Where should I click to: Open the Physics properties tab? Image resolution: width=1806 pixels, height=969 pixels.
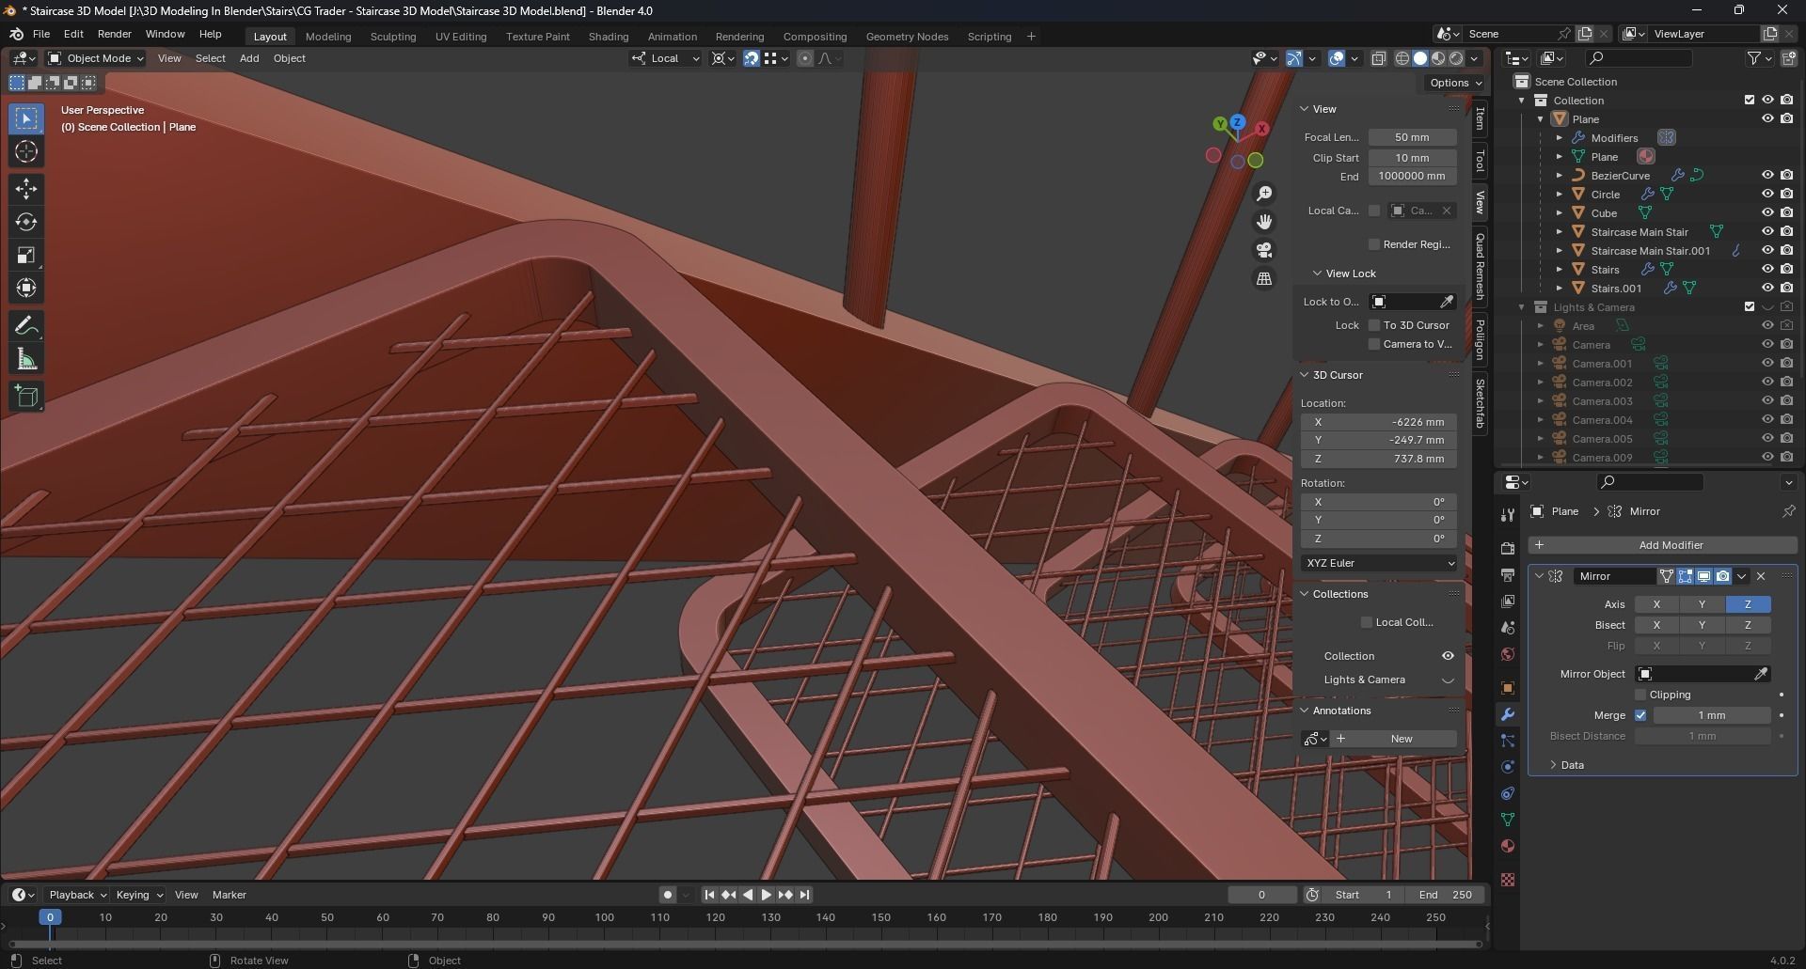(1508, 767)
